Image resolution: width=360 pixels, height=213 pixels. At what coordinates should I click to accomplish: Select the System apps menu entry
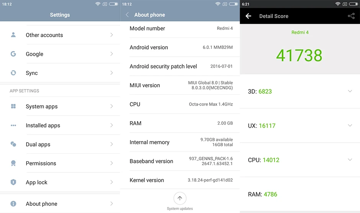tap(60, 106)
